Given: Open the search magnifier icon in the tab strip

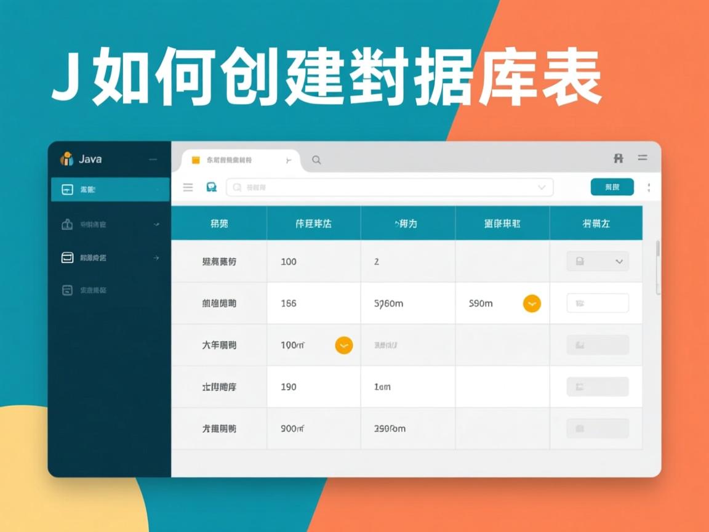Looking at the screenshot, I should (316, 159).
